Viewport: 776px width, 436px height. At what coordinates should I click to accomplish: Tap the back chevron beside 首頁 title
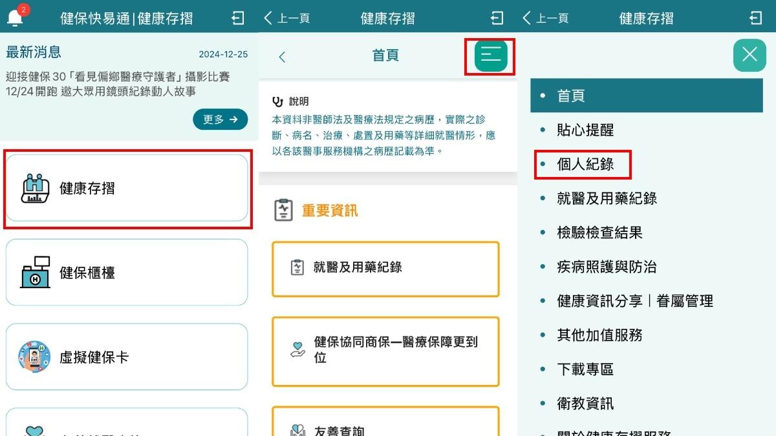pyautogui.click(x=282, y=57)
